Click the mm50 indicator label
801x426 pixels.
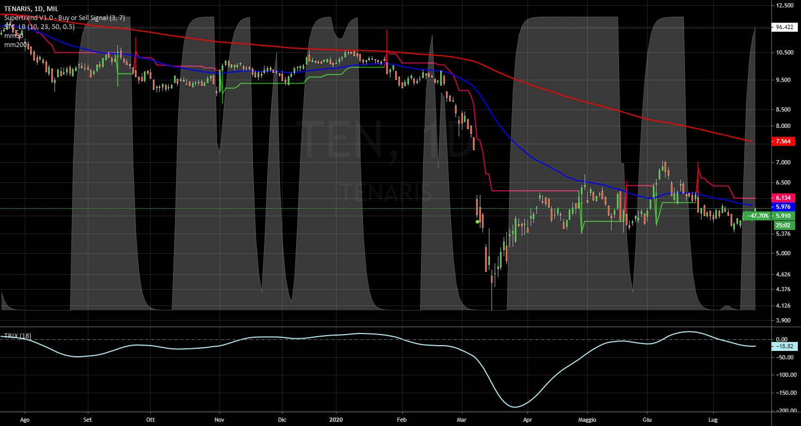(x=14, y=36)
